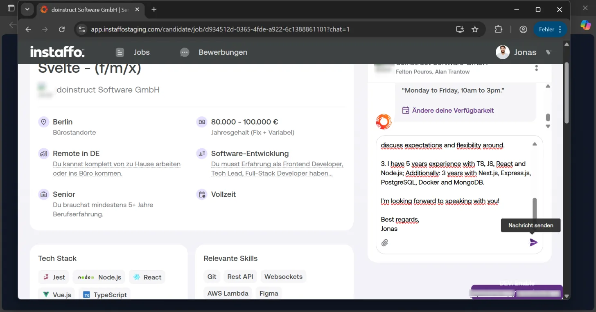Viewport: 596px width, 312px height.
Task: Go back to the previous page in Chrome
Action: [28, 29]
